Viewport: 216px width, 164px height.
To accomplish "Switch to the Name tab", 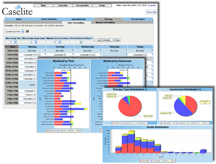I will tap(19, 19).
